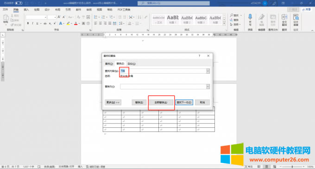Screen dimensions: 315x169
Task: Open the red font color picker
Action: coord(76,24)
